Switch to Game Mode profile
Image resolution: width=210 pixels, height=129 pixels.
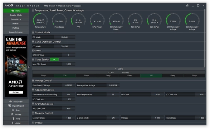point(16,19)
